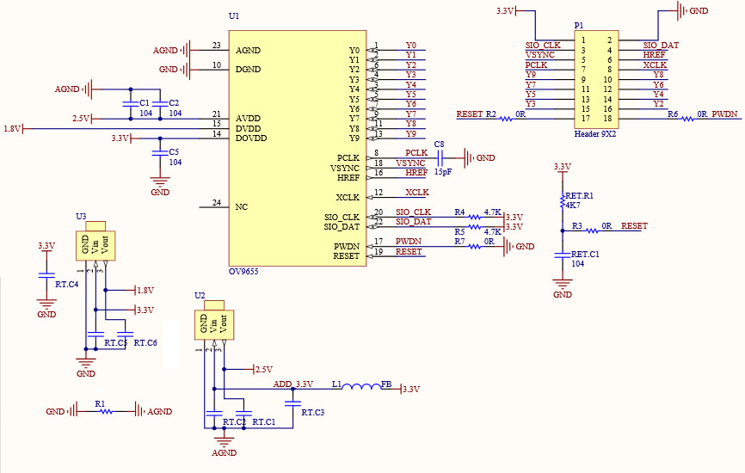Select the 1.8V power port feeding DVDD
This screenshot has width=745, height=473.
pos(17,128)
